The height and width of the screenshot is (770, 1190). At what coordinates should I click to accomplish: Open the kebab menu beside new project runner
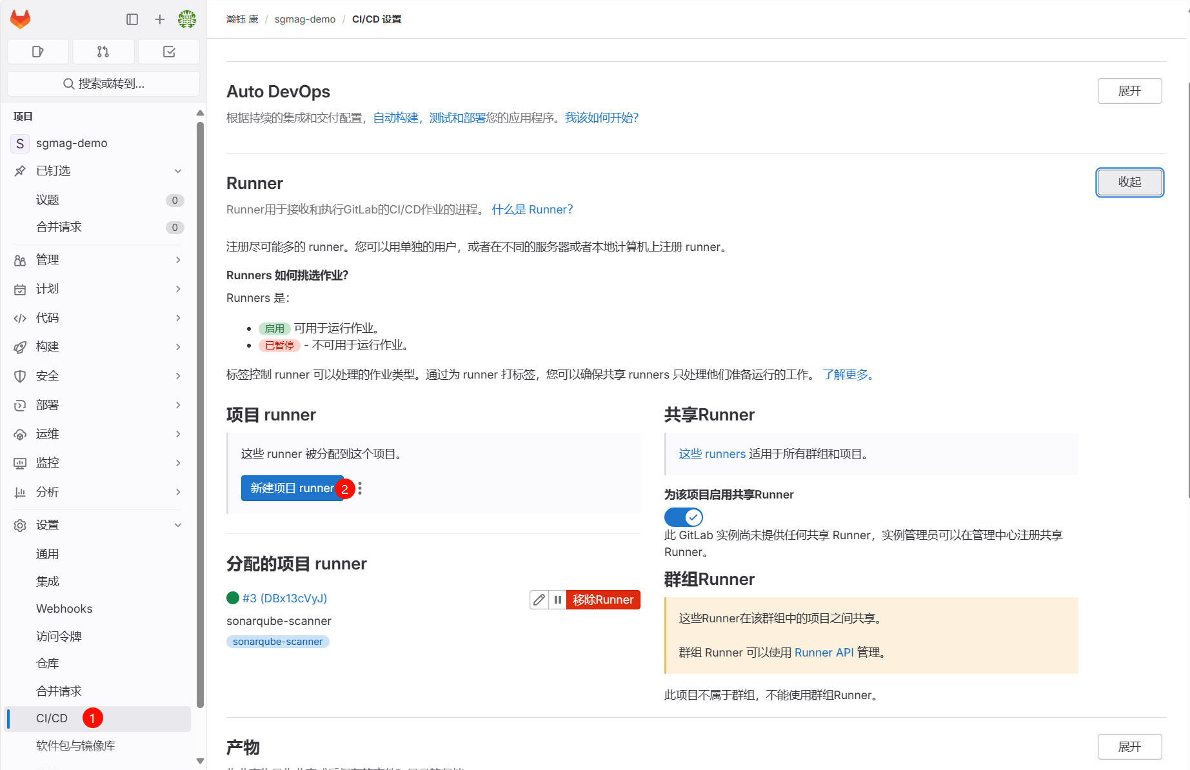[360, 489]
